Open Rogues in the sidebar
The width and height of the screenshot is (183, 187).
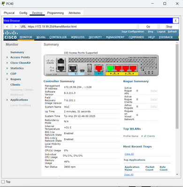[15, 79]
